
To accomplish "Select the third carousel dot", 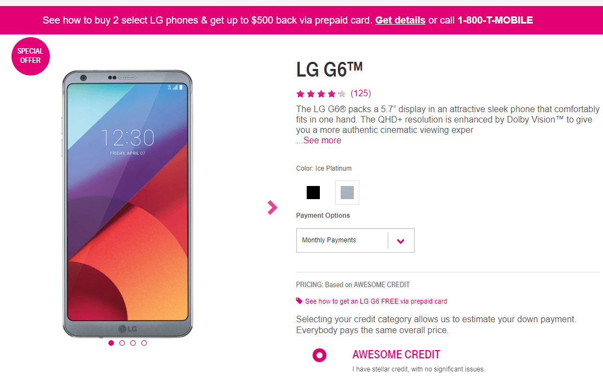I will [x=133, y=343].
